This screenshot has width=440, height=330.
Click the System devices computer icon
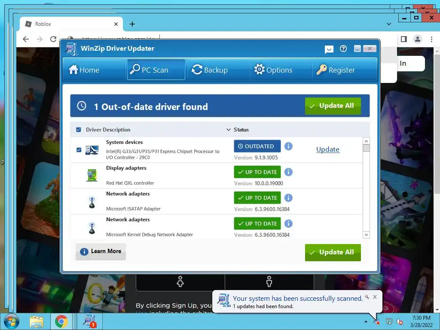(x=92, y=150)
